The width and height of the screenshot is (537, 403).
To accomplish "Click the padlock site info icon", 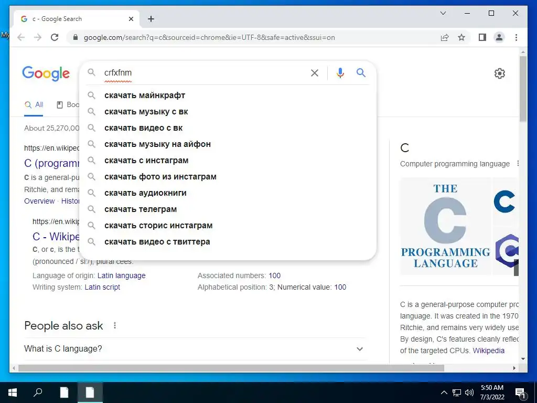I will (76, 37).
